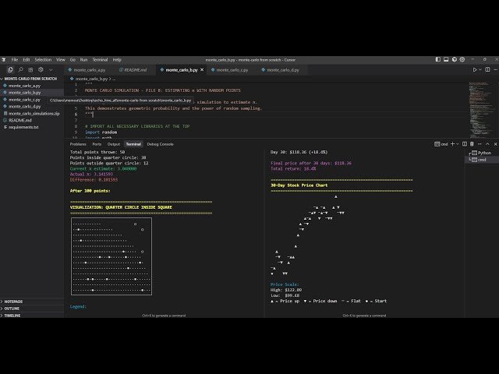Open the Selection menu
The height and width of the screenshot is (374, 499).
pyautogui.click(x=43, y=59)
